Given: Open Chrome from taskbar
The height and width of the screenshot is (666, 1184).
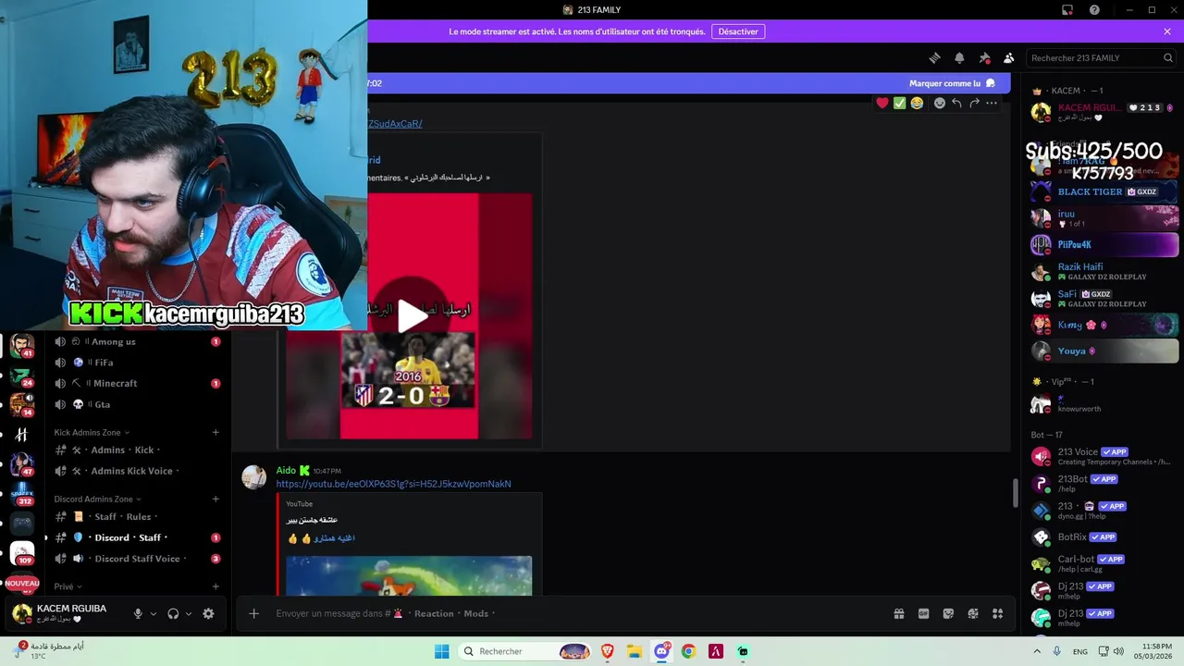Looking at the screenshot, I should [x=688, y=651].
